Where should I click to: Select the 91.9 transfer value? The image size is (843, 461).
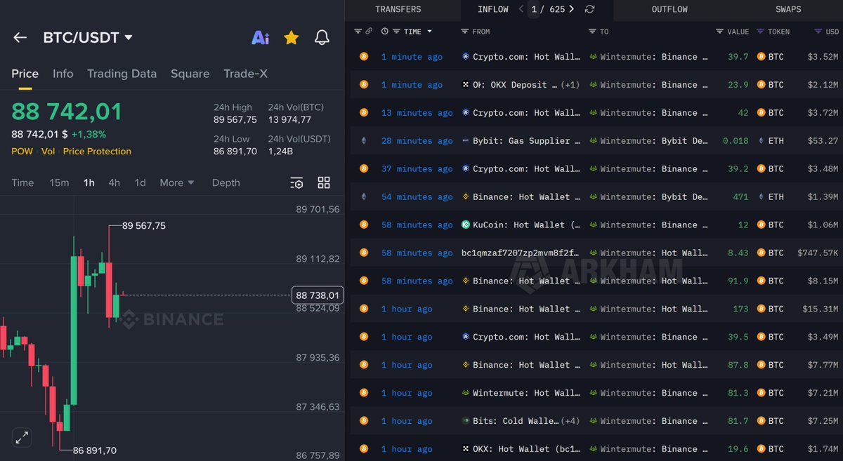(x=737, y=281)
